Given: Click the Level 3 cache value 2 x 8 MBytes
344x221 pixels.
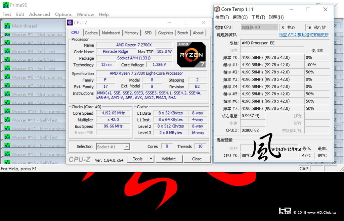Looking at the screenshot, I should 170,133.
